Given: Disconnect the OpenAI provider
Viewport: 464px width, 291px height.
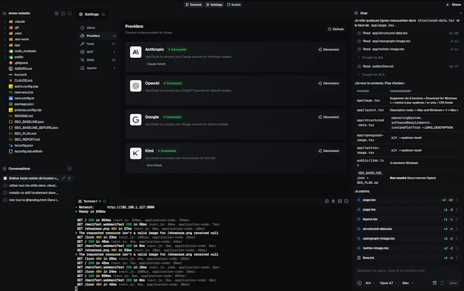Looking at the screenshot, I should pyautogui.click(x=328, y=83).
